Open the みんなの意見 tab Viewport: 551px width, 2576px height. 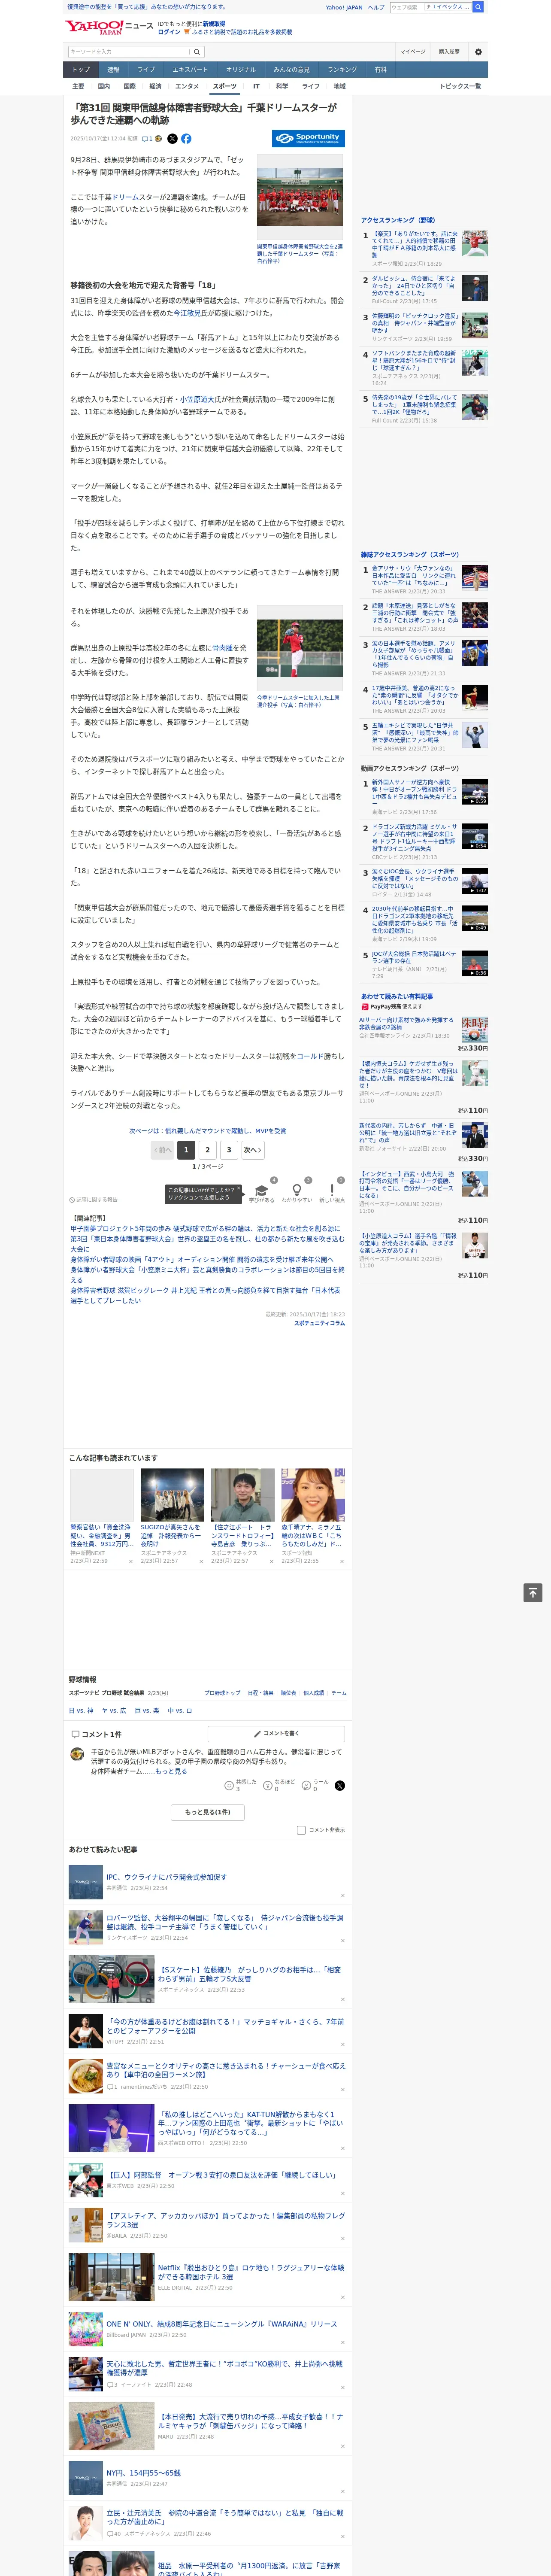click(292, 70)
